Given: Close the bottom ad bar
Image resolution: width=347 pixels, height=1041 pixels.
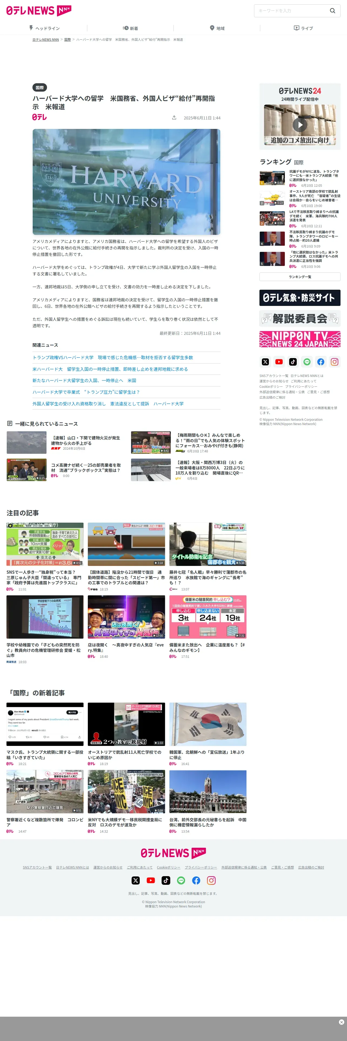Looking at the screenshot, I should point(341,1022).
